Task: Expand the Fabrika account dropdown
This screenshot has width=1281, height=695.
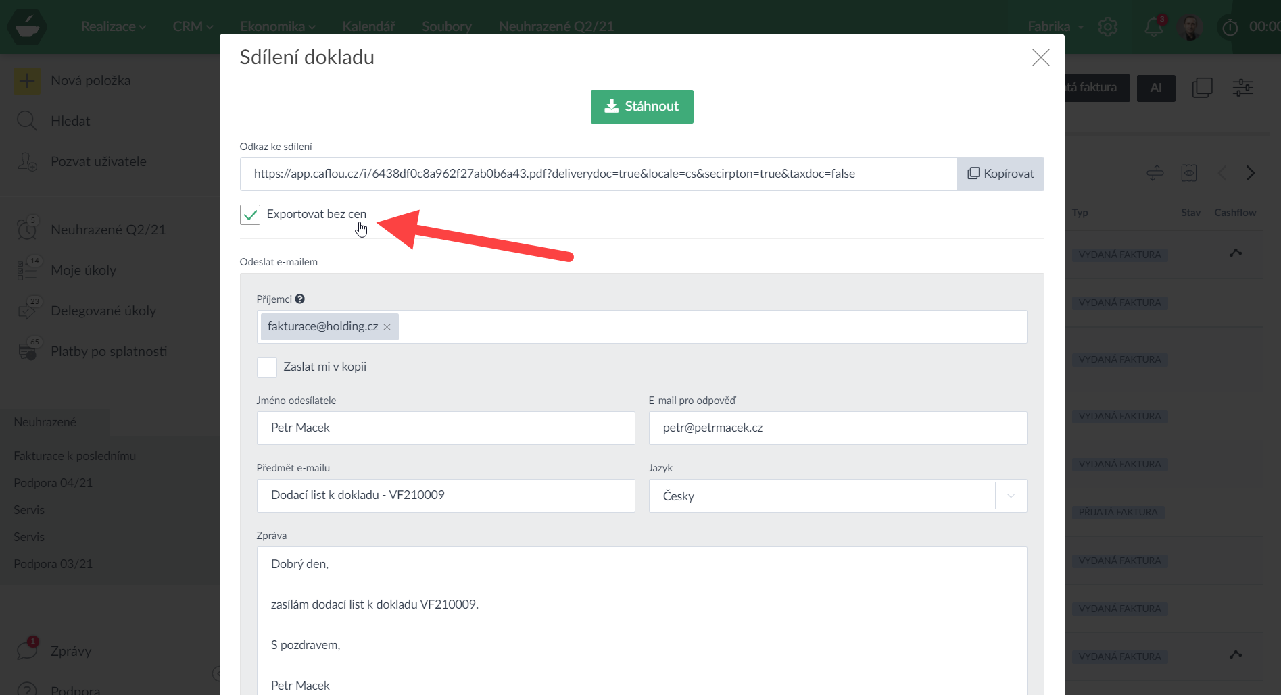Action: [1055, 27]
